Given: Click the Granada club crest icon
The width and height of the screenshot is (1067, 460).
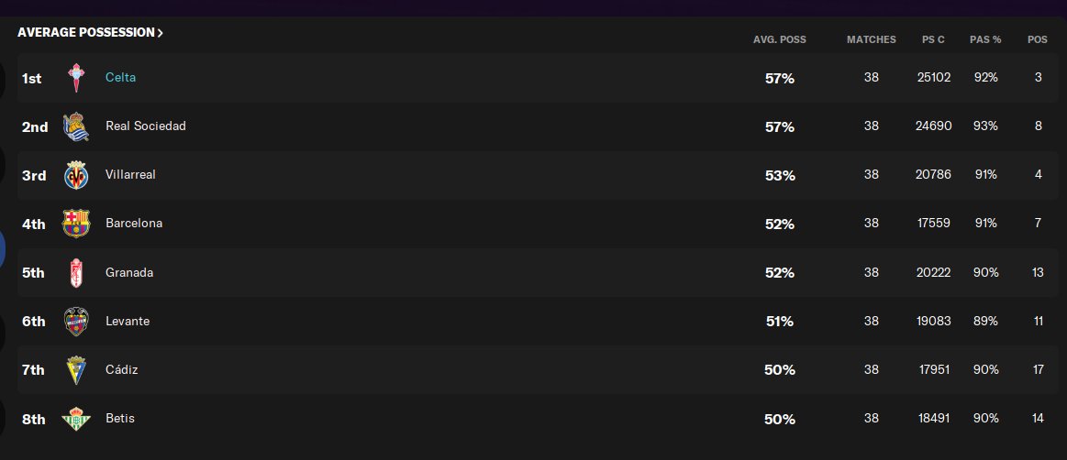Looking at the screenshot, I should [76, 272].
